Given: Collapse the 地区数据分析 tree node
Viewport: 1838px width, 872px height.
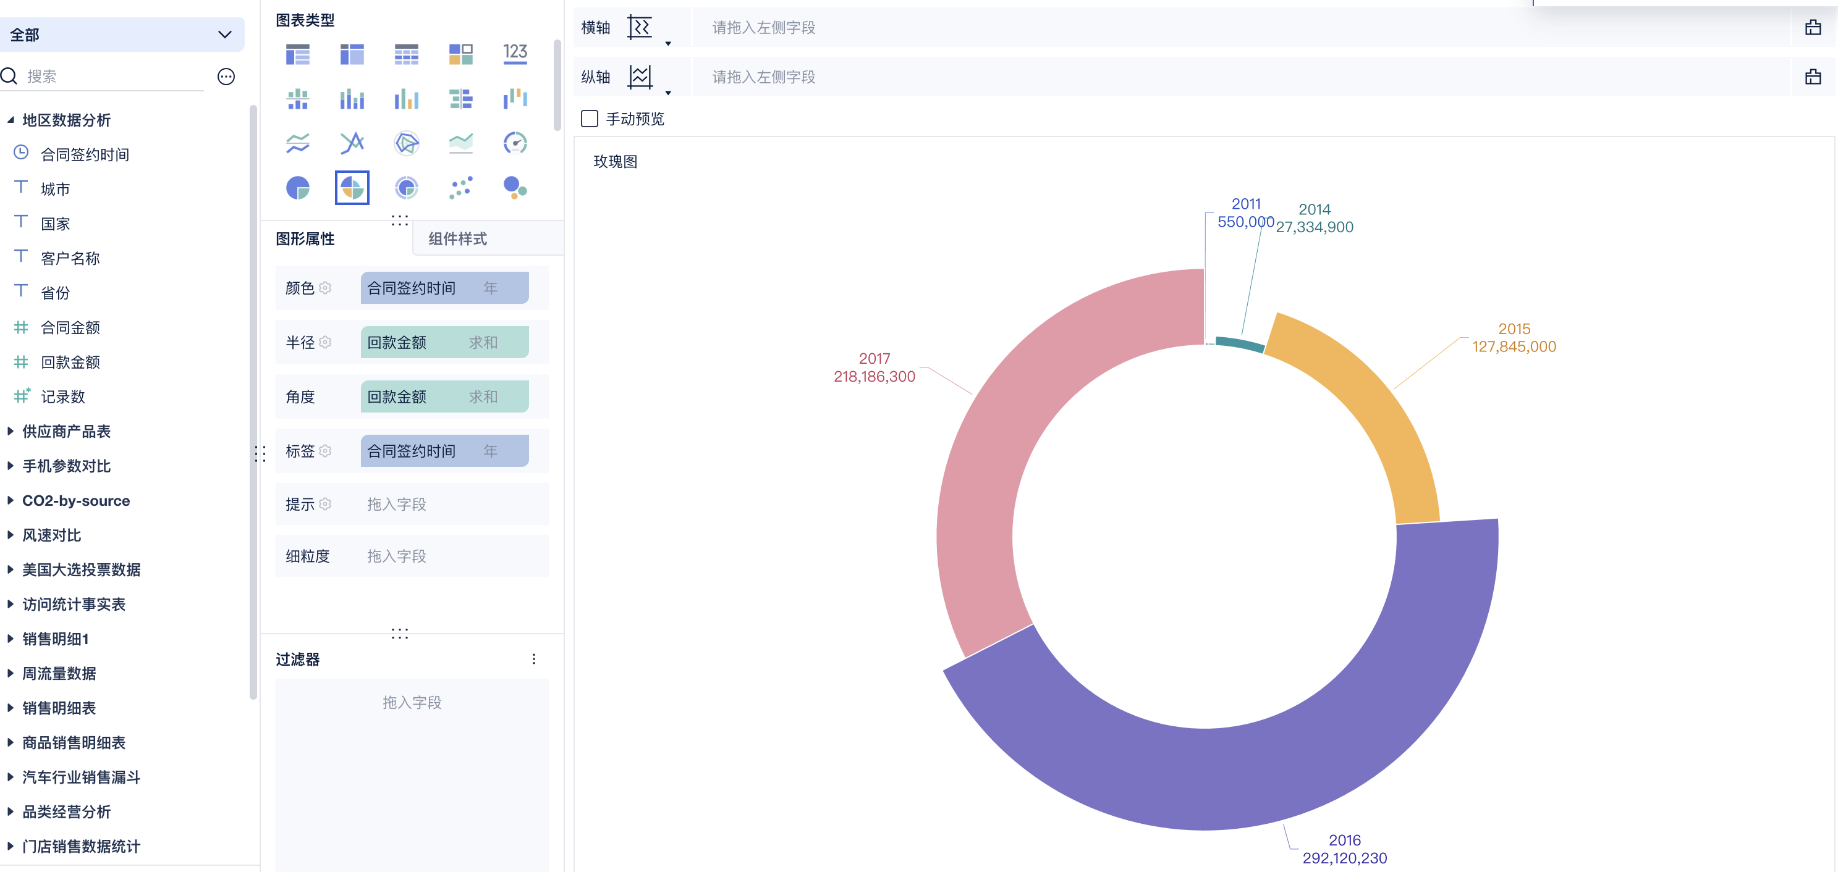Looking at the screenshot, I should [x=11, y=120].
